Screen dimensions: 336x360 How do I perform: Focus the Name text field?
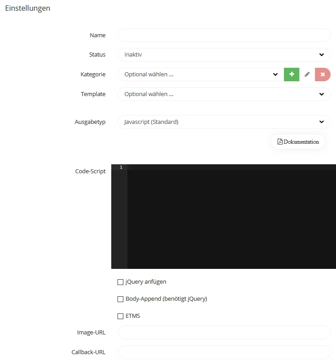click(x=223, y=35)
